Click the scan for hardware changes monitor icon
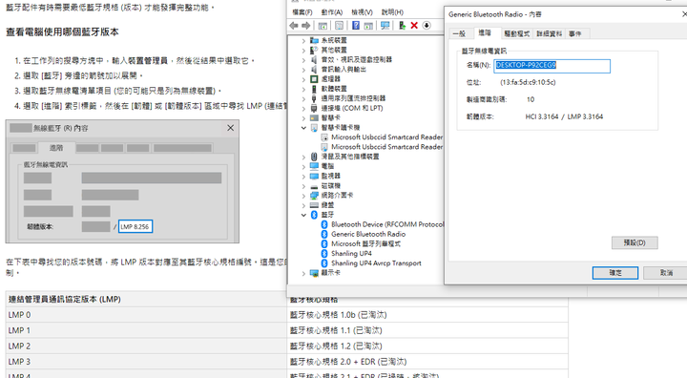 coord(385,26)
